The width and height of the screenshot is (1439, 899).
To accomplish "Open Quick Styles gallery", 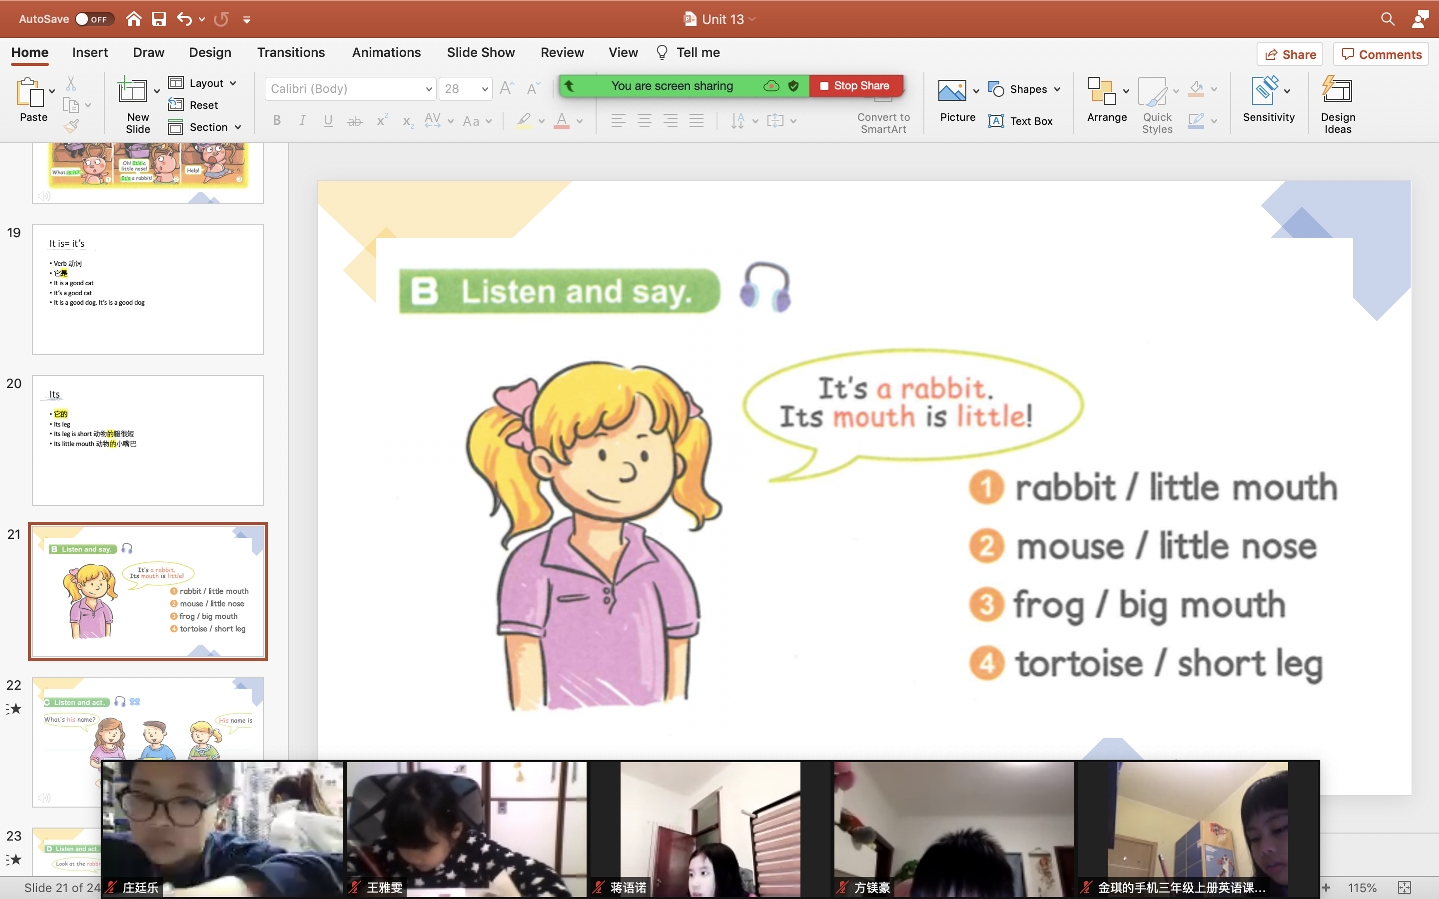I will click(1157, 106).
